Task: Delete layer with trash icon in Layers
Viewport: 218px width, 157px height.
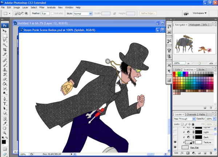Action: coord(211,153)
